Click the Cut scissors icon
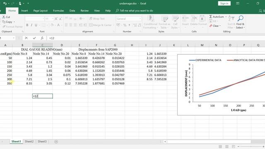265x149 pixels. pos(4,17)
